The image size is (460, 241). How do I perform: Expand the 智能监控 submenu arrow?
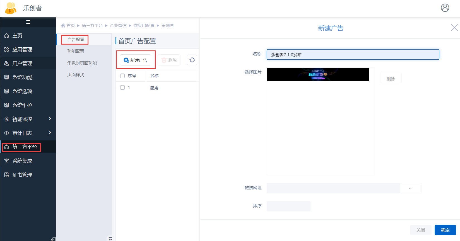coord(50,119)
